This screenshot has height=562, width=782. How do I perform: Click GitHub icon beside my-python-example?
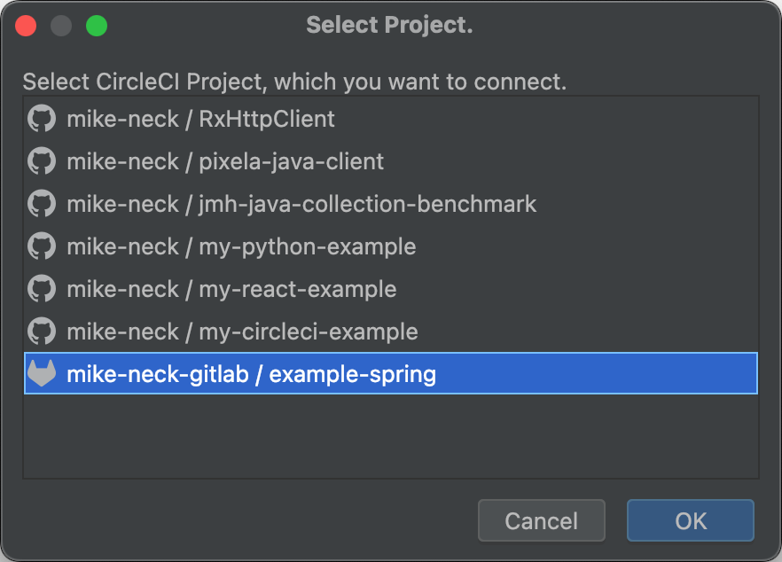pos(42,246)
